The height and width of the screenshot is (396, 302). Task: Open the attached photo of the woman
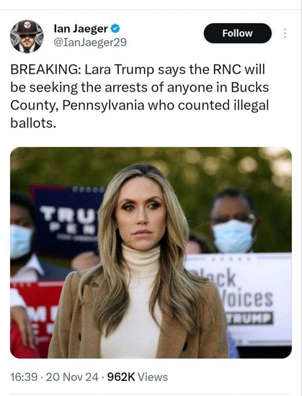coord(151,253)
